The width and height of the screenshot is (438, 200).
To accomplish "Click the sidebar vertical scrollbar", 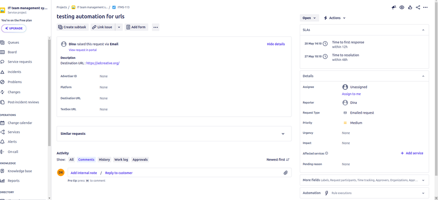I will [x=50, y=93].
